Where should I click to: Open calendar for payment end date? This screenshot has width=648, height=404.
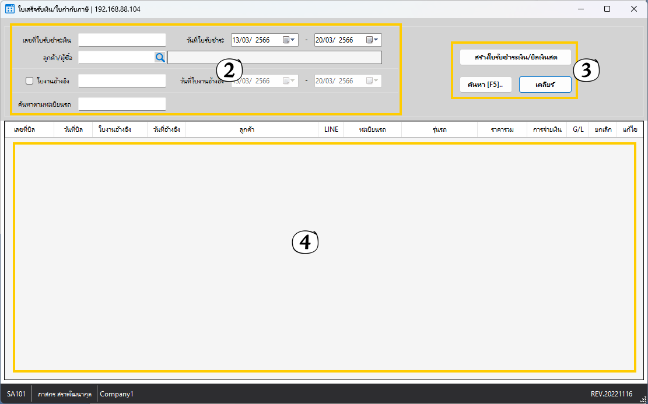pos(372,40)
